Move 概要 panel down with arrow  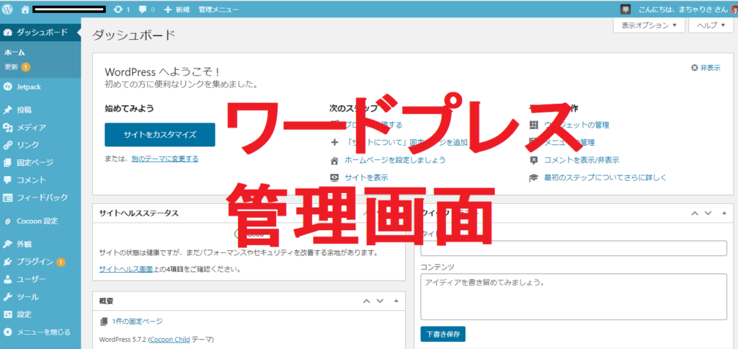click(381, 301)
